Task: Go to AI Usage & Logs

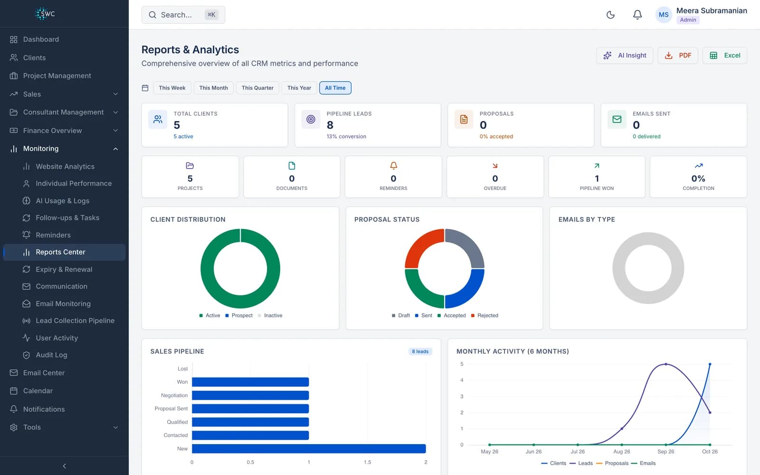Action: pos(65,201)
